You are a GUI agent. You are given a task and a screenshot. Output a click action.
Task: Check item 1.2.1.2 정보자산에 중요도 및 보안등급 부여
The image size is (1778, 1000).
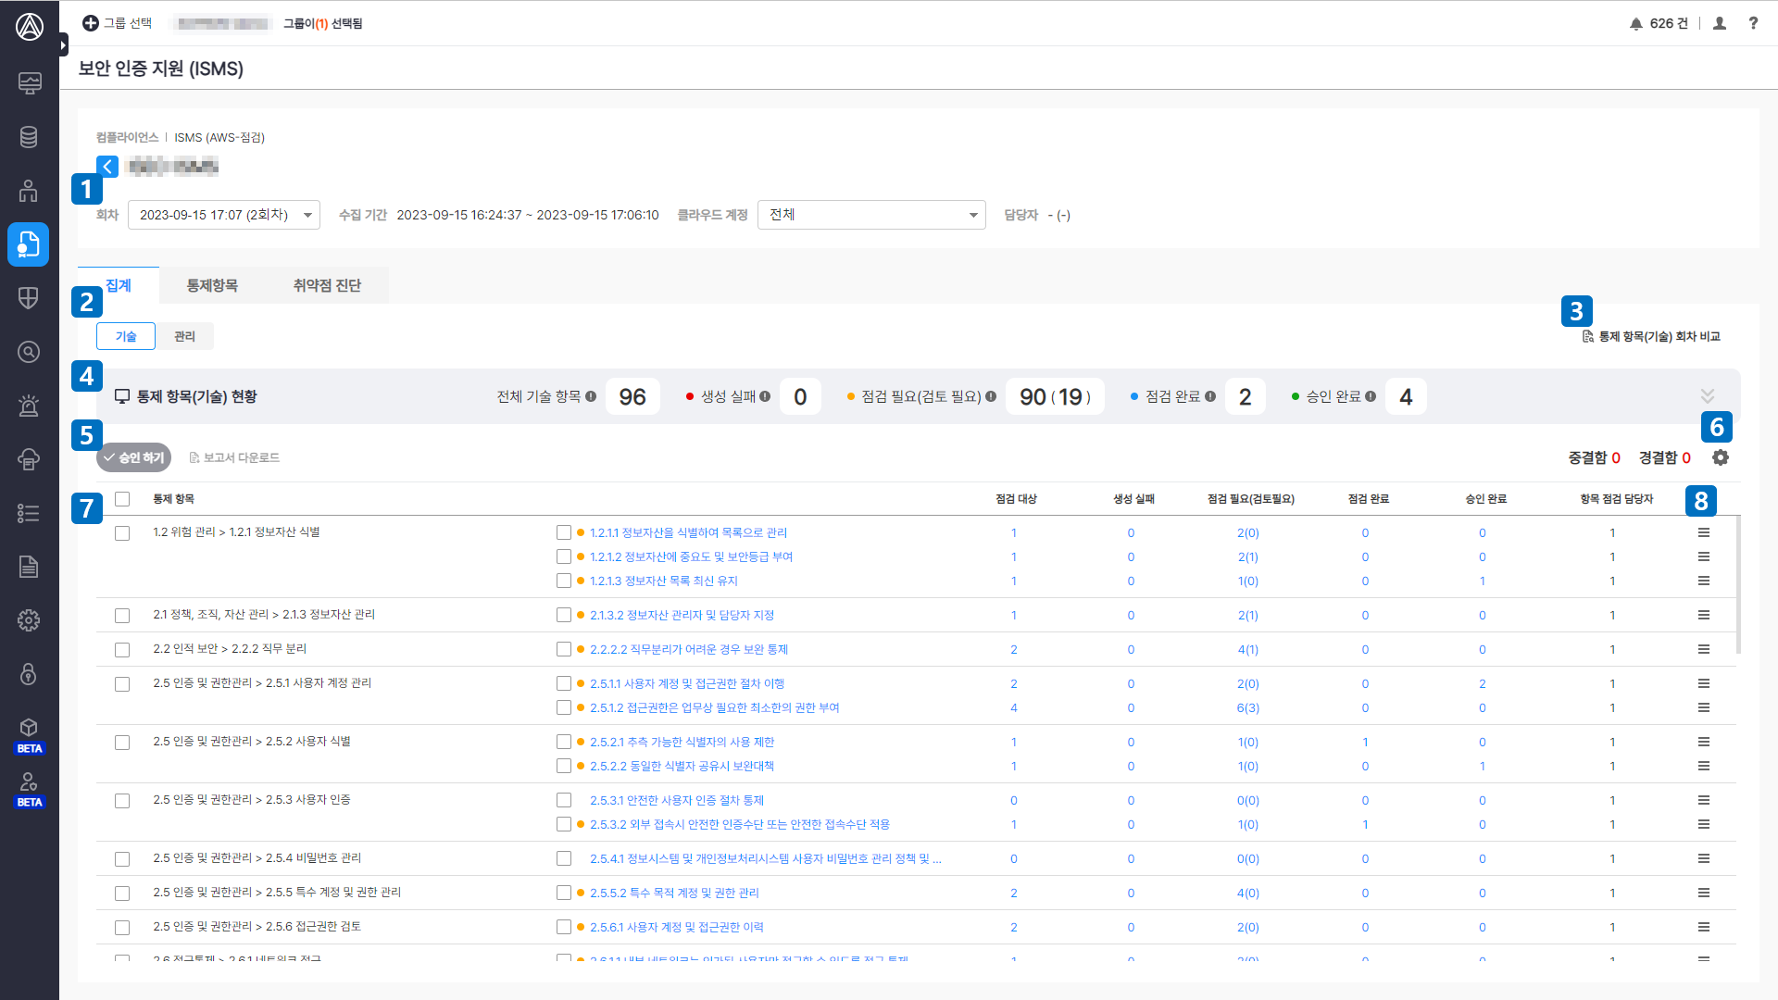[563, 556]
